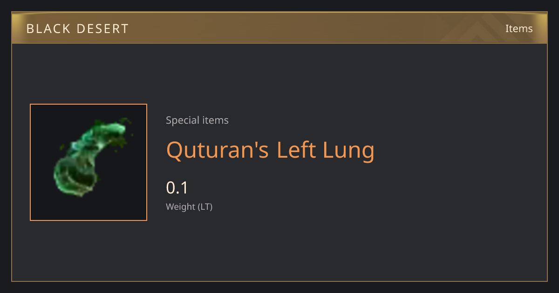Viewport: 559px width, 293px height.
Task: Click the gold header banner background
Action: (279, 28)
